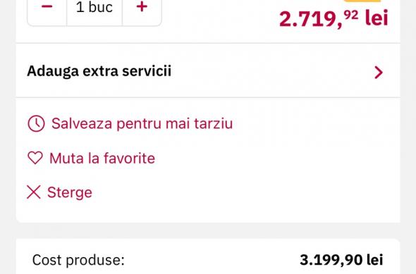Tap 'lei' beside the 2.719 price
The image size is (416, 274).
(377, 18)
